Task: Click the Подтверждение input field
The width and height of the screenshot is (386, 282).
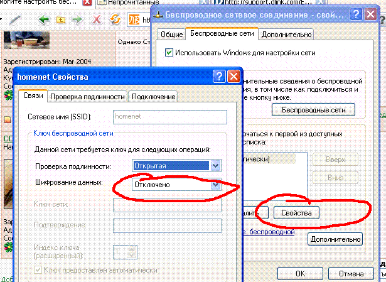Action: click(167, 225)
